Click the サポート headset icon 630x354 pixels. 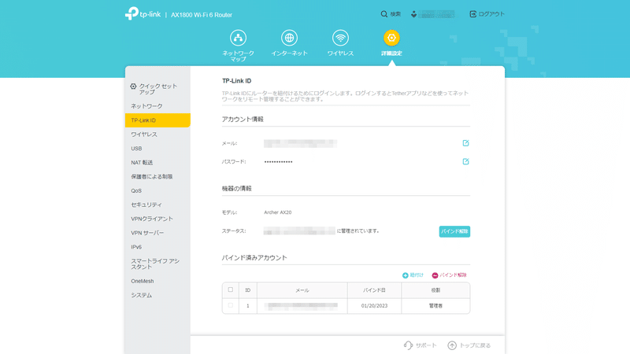(x=408, y=345)
